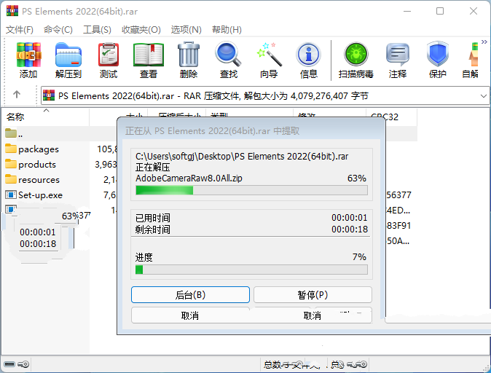Click the Delete (删除) trash icon

189,60
